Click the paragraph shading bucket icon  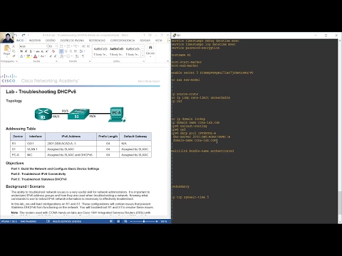tap(61, 56)
